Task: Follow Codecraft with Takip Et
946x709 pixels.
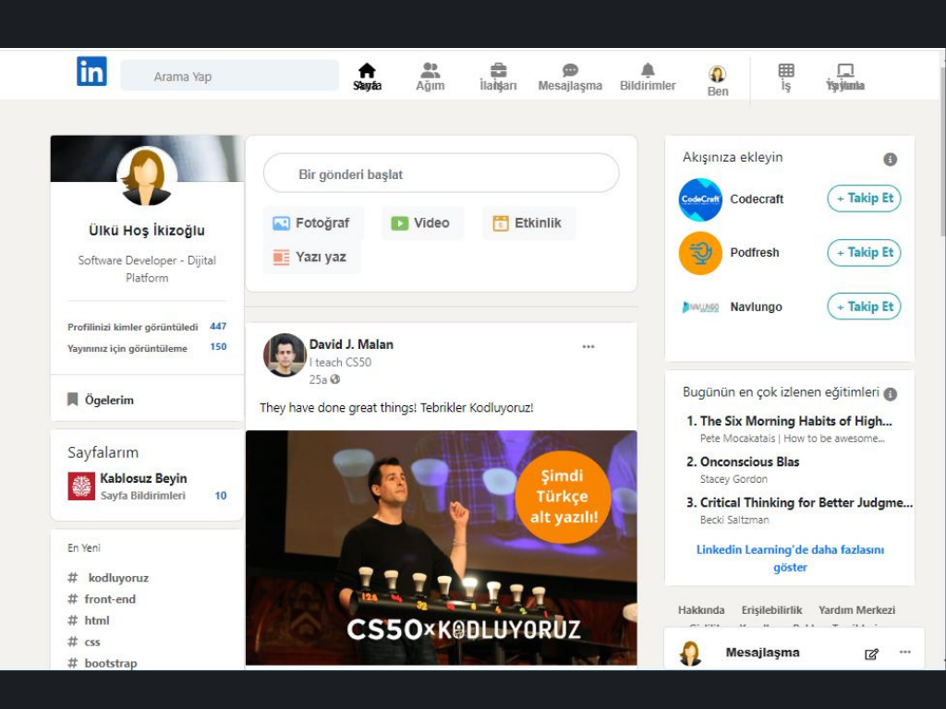Action: 864,198
